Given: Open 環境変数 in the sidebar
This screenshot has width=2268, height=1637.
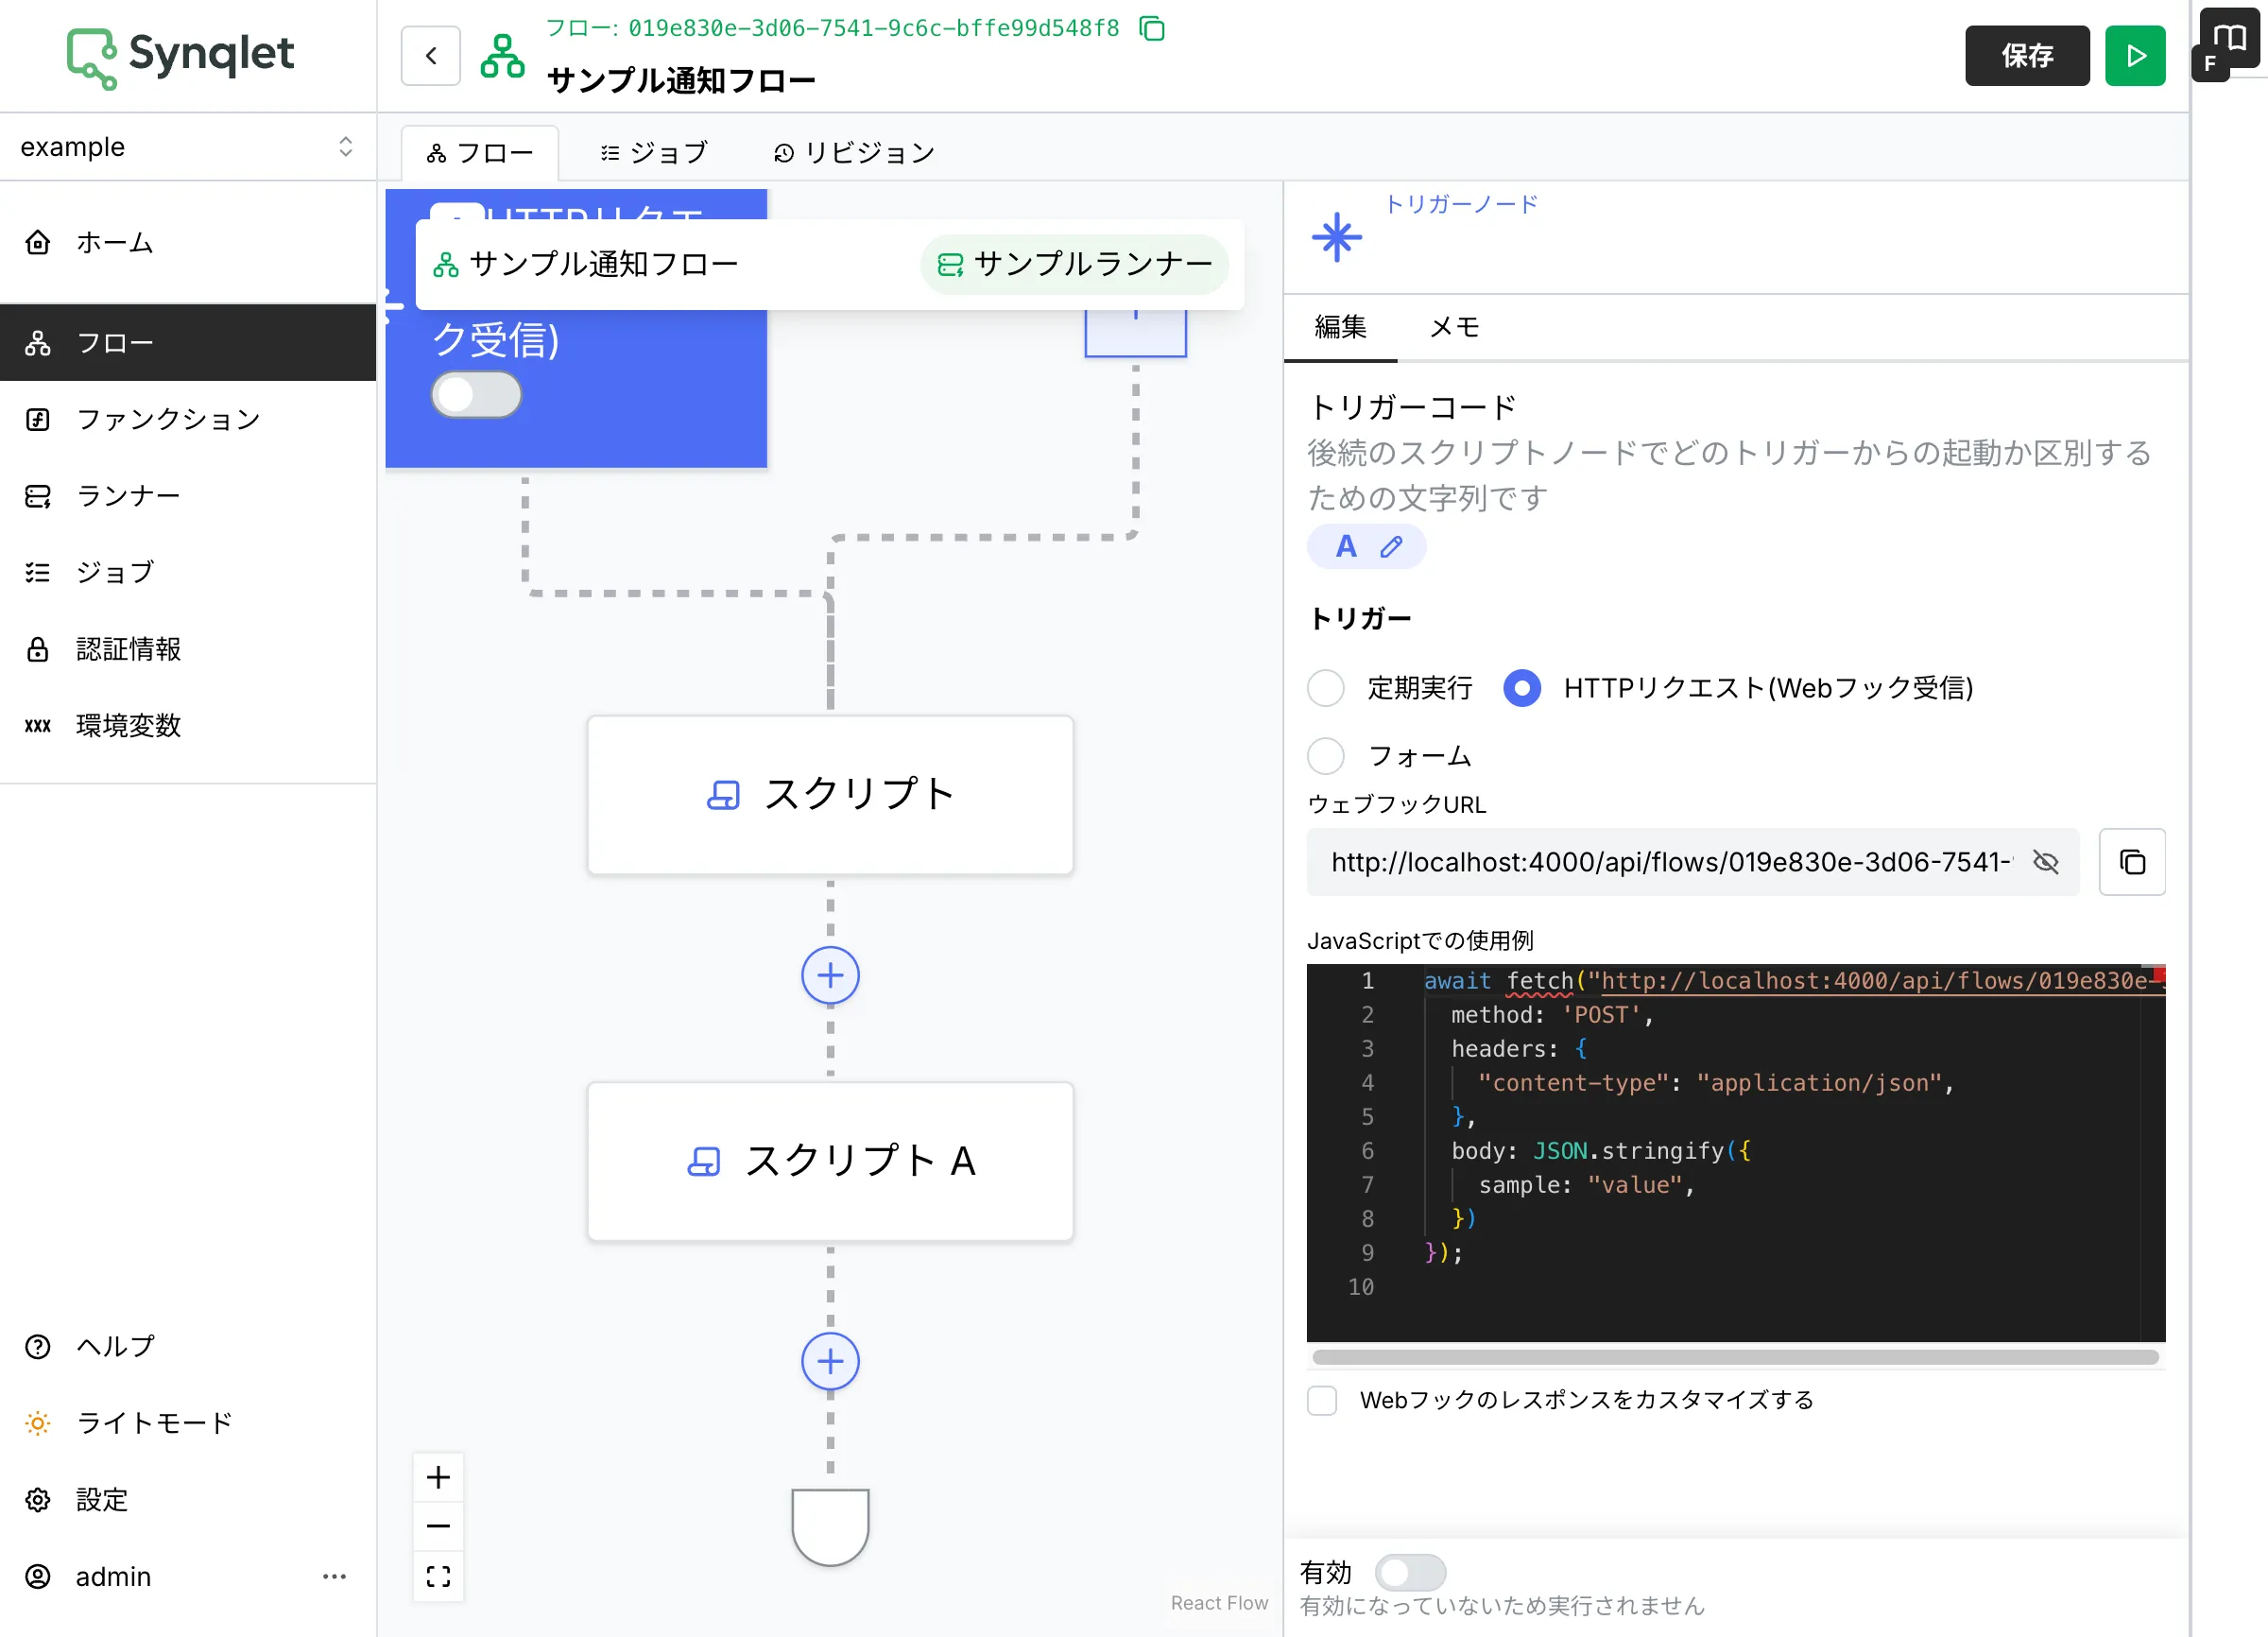Looking at the screenshot, I should [188, 725].
